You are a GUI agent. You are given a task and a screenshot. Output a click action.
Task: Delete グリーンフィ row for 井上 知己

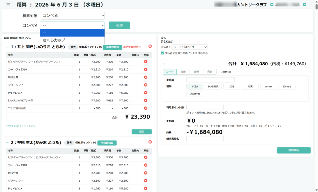coord(146,85)
